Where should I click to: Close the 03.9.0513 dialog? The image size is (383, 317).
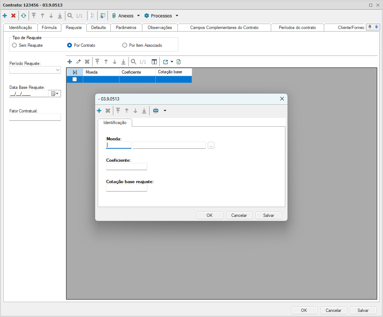[x=282, y=99]
